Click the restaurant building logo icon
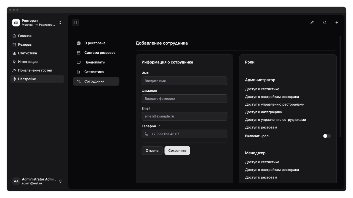 16,23
